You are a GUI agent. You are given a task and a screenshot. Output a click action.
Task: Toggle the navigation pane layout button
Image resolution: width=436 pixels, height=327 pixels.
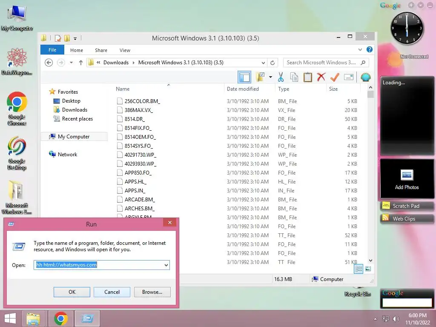tap(244, 77)
